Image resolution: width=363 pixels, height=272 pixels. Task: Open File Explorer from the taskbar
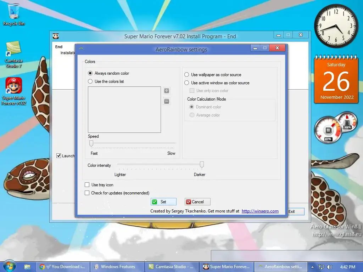(x=27, y=267)
